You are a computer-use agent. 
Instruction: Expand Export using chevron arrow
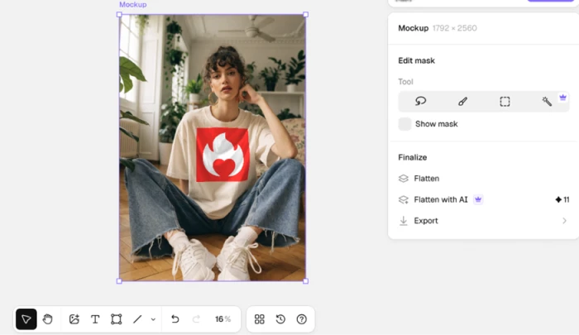(564, 221)
